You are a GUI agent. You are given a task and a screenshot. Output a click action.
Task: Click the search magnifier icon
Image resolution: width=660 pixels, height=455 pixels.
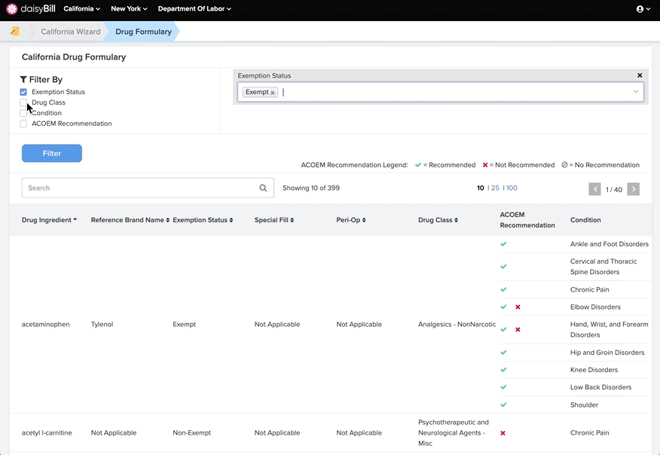(x=263, y=188)
